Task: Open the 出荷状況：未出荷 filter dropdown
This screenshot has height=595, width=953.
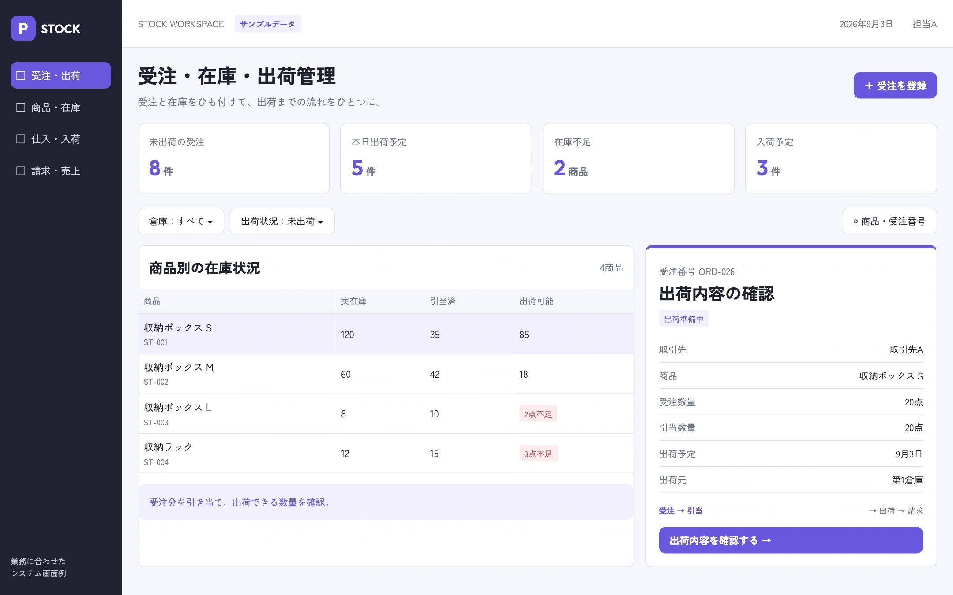Action: pyautogui.click(x=282, y=221)
